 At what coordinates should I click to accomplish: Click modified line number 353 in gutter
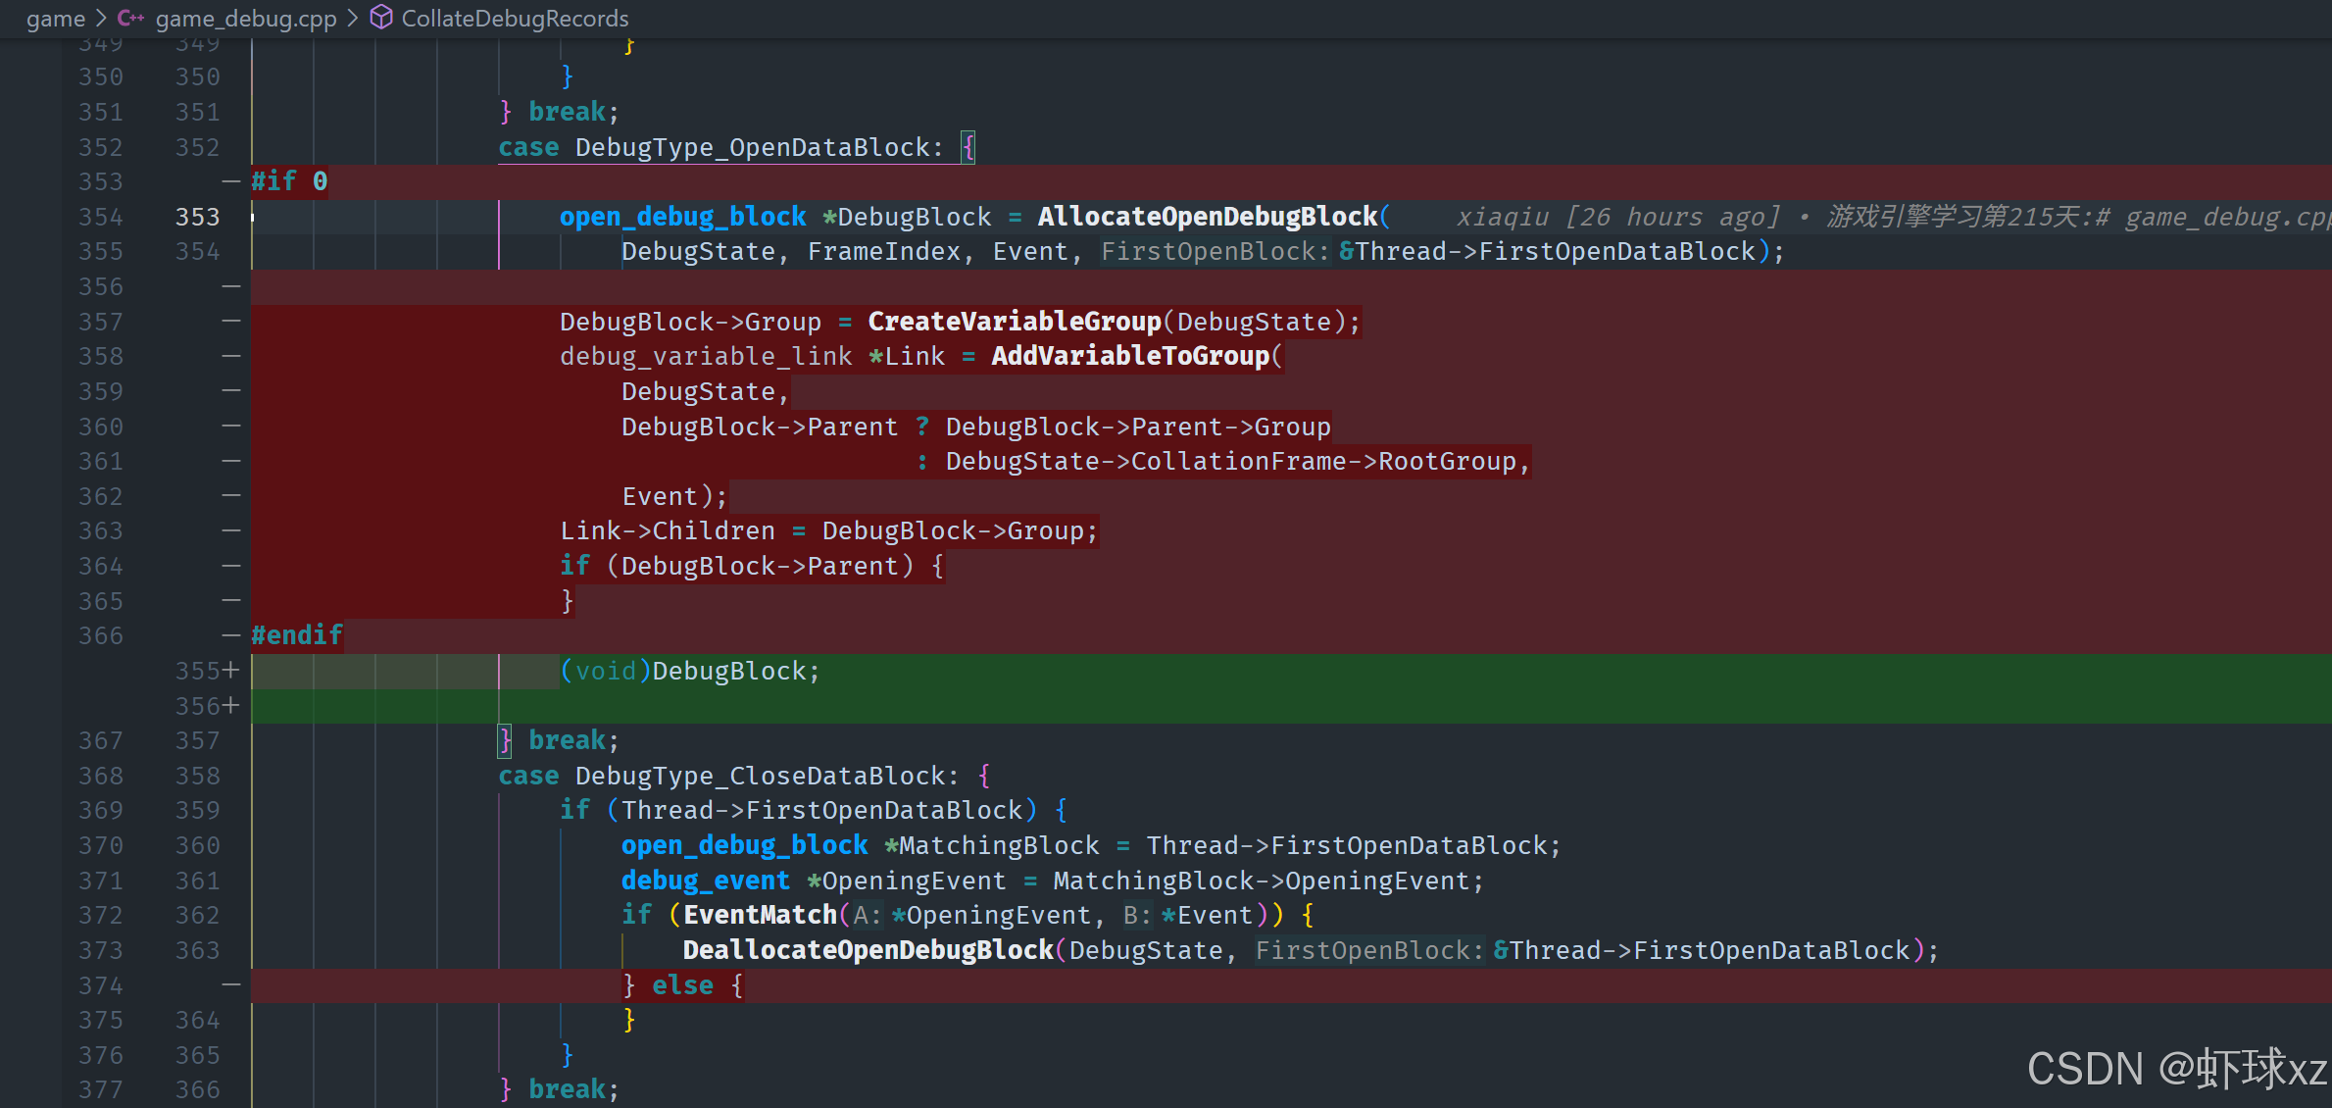pyautogui.click(x=197, y=217)
